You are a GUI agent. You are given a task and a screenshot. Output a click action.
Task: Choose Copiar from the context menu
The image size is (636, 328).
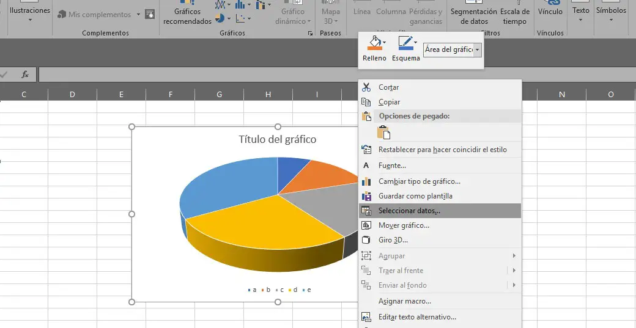coord(440,102)
